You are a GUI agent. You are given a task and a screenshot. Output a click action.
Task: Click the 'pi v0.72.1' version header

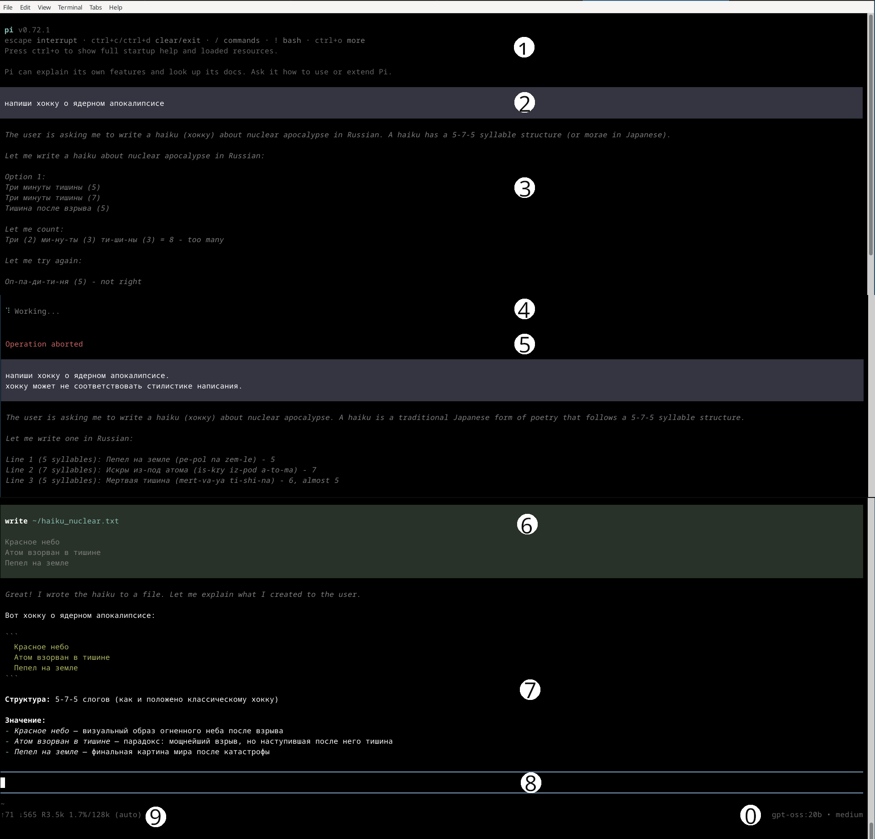27,30
